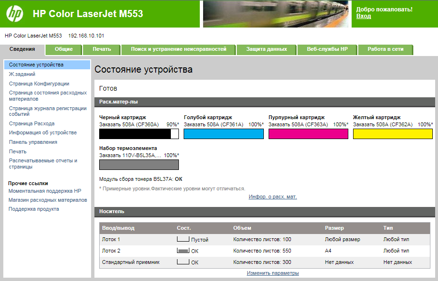Click the Расх.матер-лы section header
Image resolution: width=438 pixels, height=281 pixels.
(x=264, y=102)
